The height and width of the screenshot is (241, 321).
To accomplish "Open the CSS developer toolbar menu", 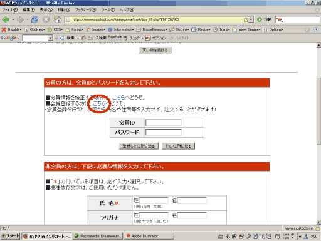I will click(55, 29).
